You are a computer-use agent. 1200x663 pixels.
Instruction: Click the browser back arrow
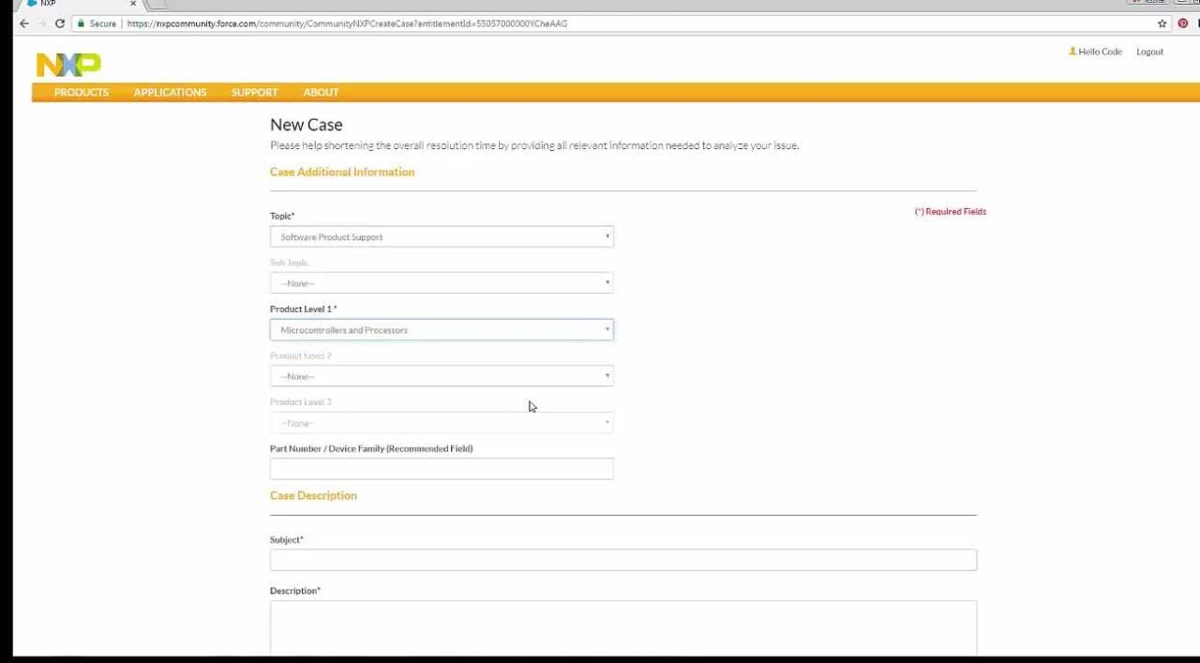point(24,23)
